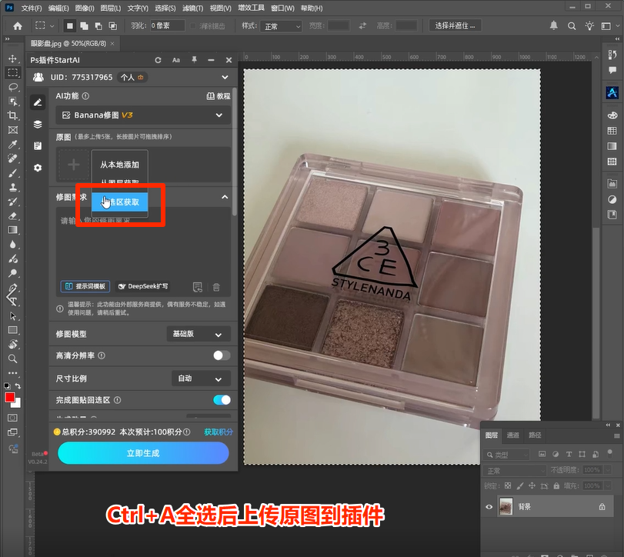Viewport: 624px width, 557px height.
Task: Choose 从本地添加 in upload menu
Action: (120, 165)
